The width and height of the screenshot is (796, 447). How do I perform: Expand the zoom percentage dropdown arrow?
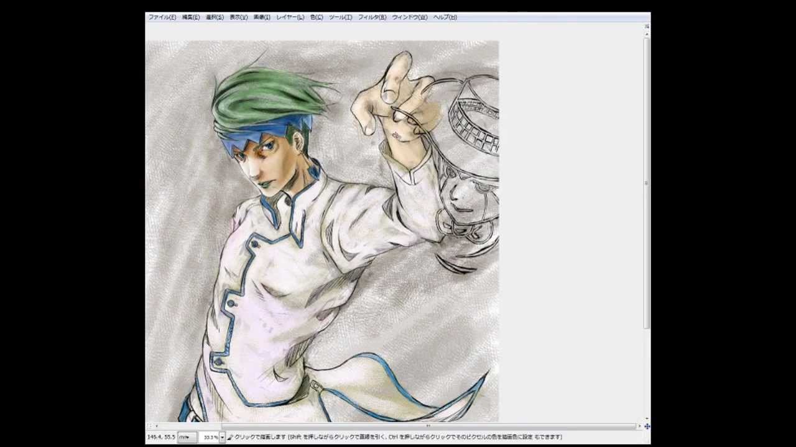[x=222, y=437]
